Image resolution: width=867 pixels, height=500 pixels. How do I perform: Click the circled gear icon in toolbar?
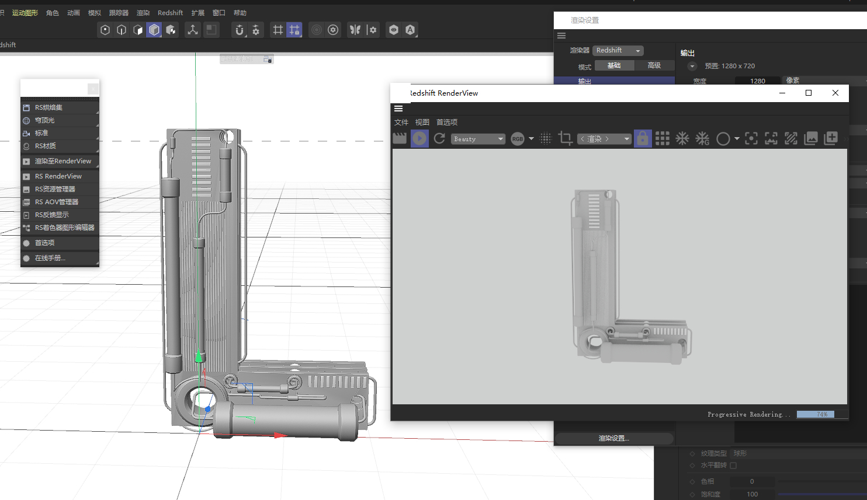[x=333, y=30]
